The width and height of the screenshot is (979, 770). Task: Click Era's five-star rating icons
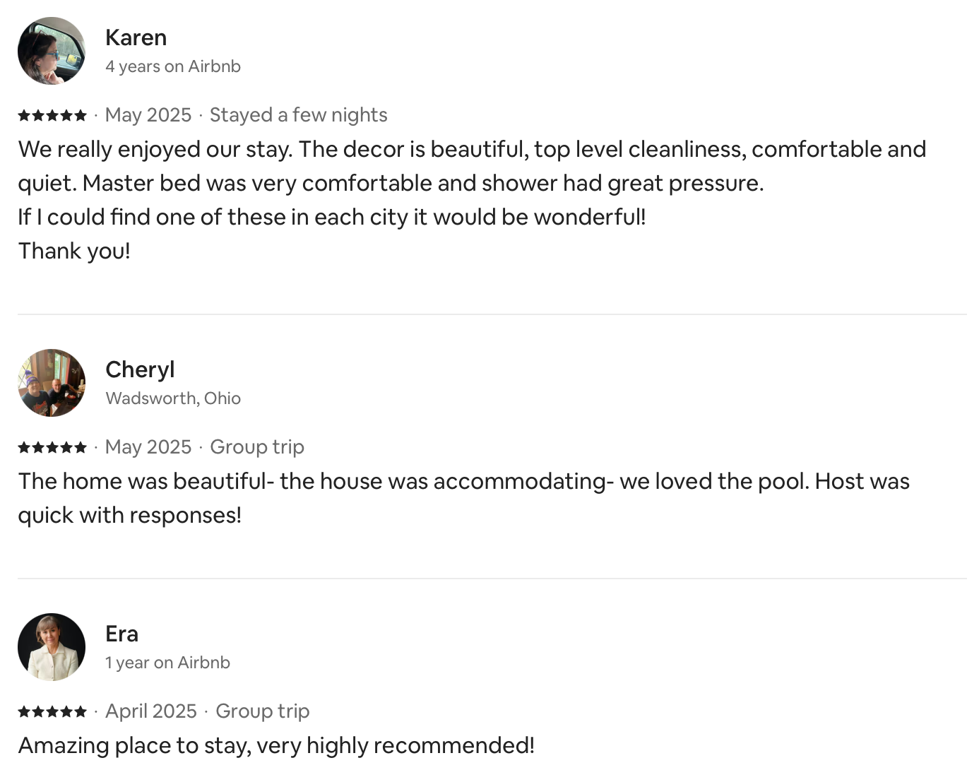coord(52,711)
